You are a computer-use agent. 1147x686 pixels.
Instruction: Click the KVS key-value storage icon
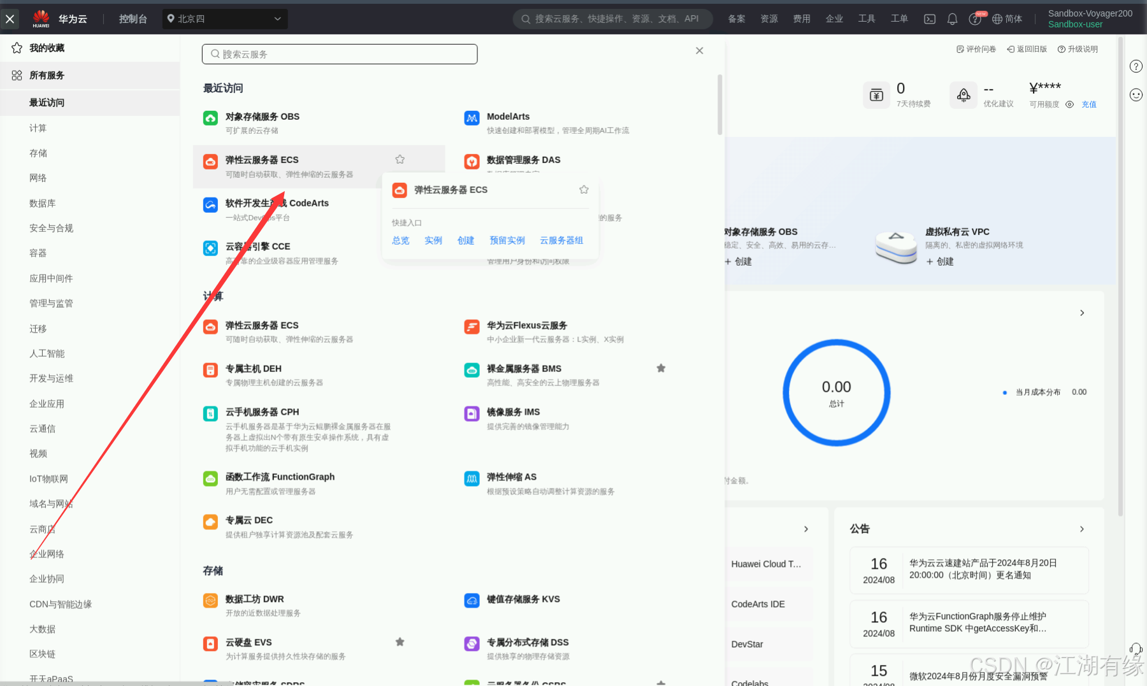click(472, 601)
